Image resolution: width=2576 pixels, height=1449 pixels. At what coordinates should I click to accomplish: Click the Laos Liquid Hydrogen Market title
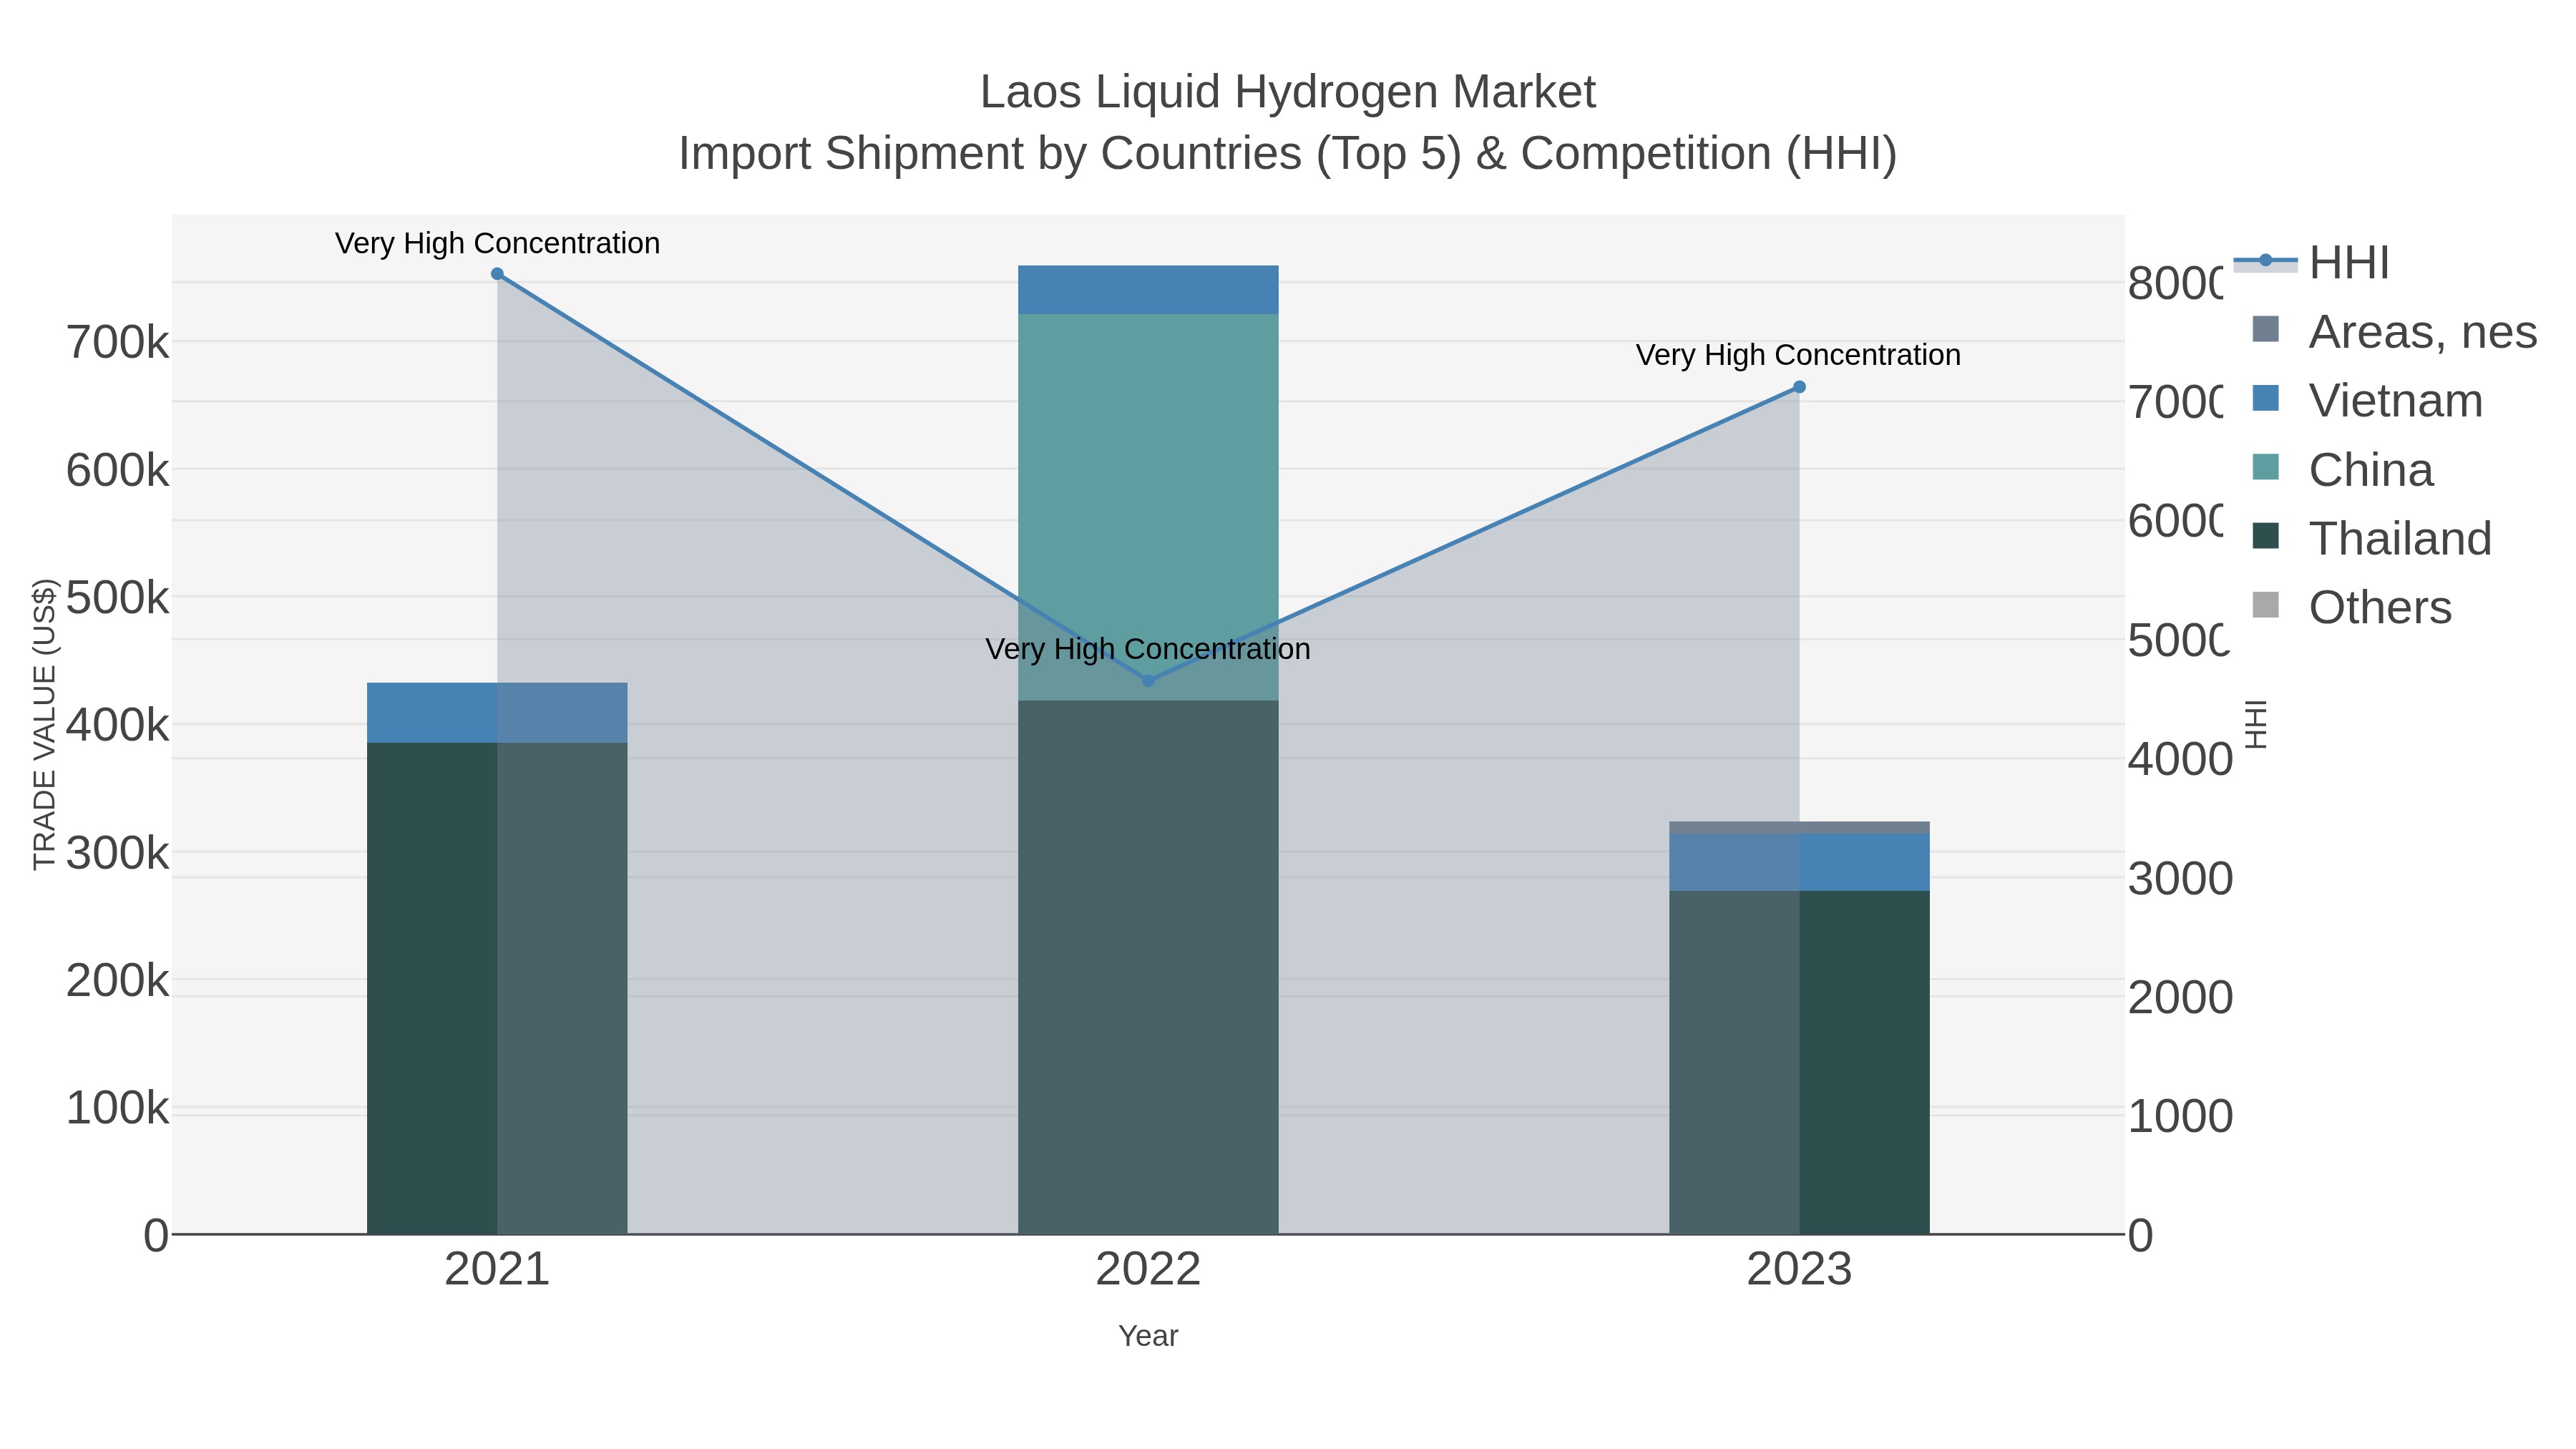coord(1288,92)
